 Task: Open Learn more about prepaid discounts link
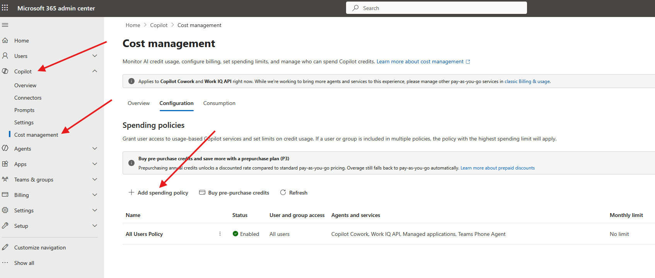(498, 168)
